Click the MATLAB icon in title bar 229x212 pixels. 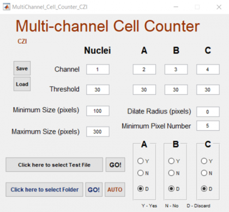coord(7,7)
